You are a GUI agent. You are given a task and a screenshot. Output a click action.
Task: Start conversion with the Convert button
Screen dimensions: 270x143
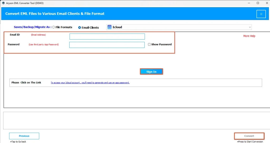[x=249, y=136]
